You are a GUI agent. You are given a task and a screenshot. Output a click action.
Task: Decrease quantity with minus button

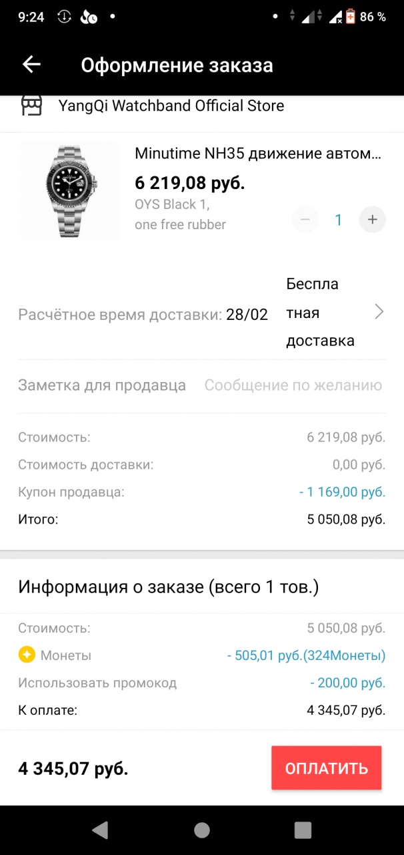pos(305,220)
